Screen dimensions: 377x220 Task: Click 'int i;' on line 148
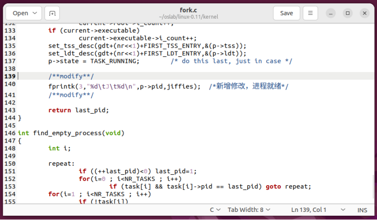(59, 148)
